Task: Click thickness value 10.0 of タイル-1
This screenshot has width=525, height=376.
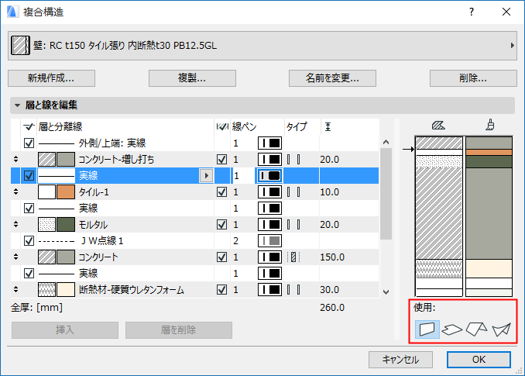Action: point(329,192)
